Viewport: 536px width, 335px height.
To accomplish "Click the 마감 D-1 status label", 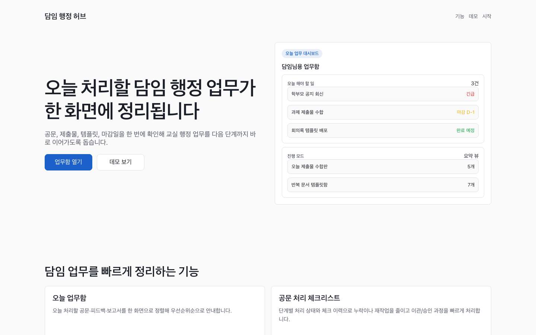I will 466,112.
